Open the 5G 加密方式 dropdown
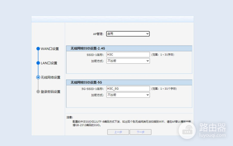 [x=128, y=95]
